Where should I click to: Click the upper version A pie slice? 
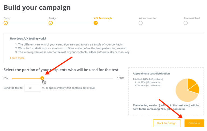pyautogui.click(x=191, y=83)
